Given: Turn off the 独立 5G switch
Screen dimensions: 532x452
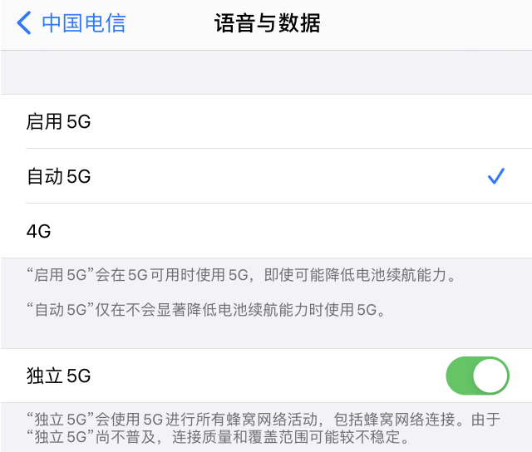Looking at the screenshot, I should (477, 376).
